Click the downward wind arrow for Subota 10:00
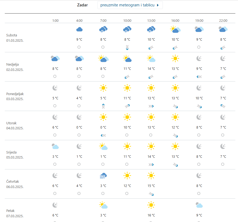238x222 pixels. point(127,48)
